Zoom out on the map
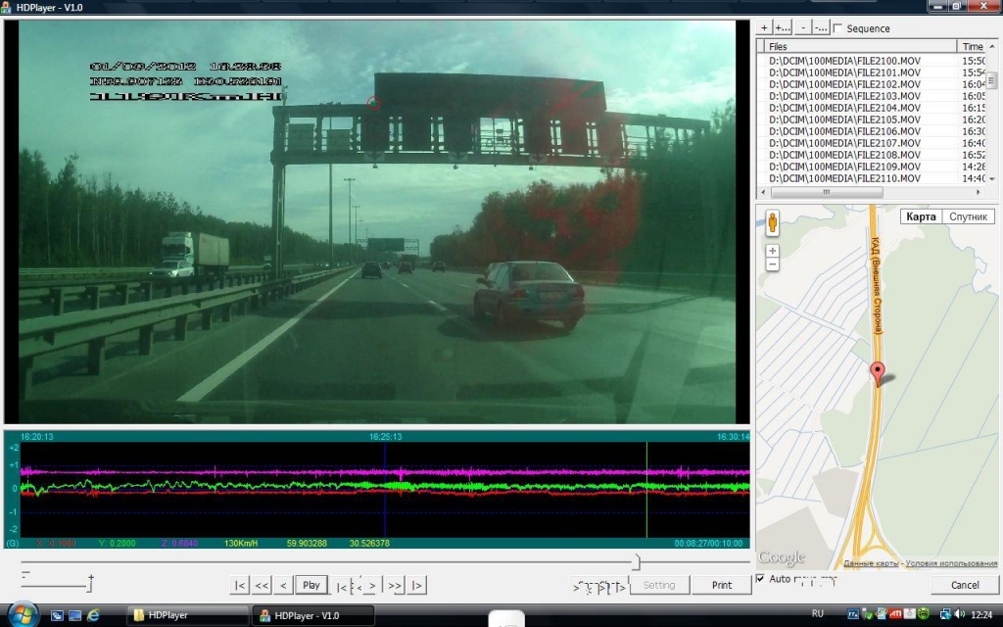 point(773,265)
